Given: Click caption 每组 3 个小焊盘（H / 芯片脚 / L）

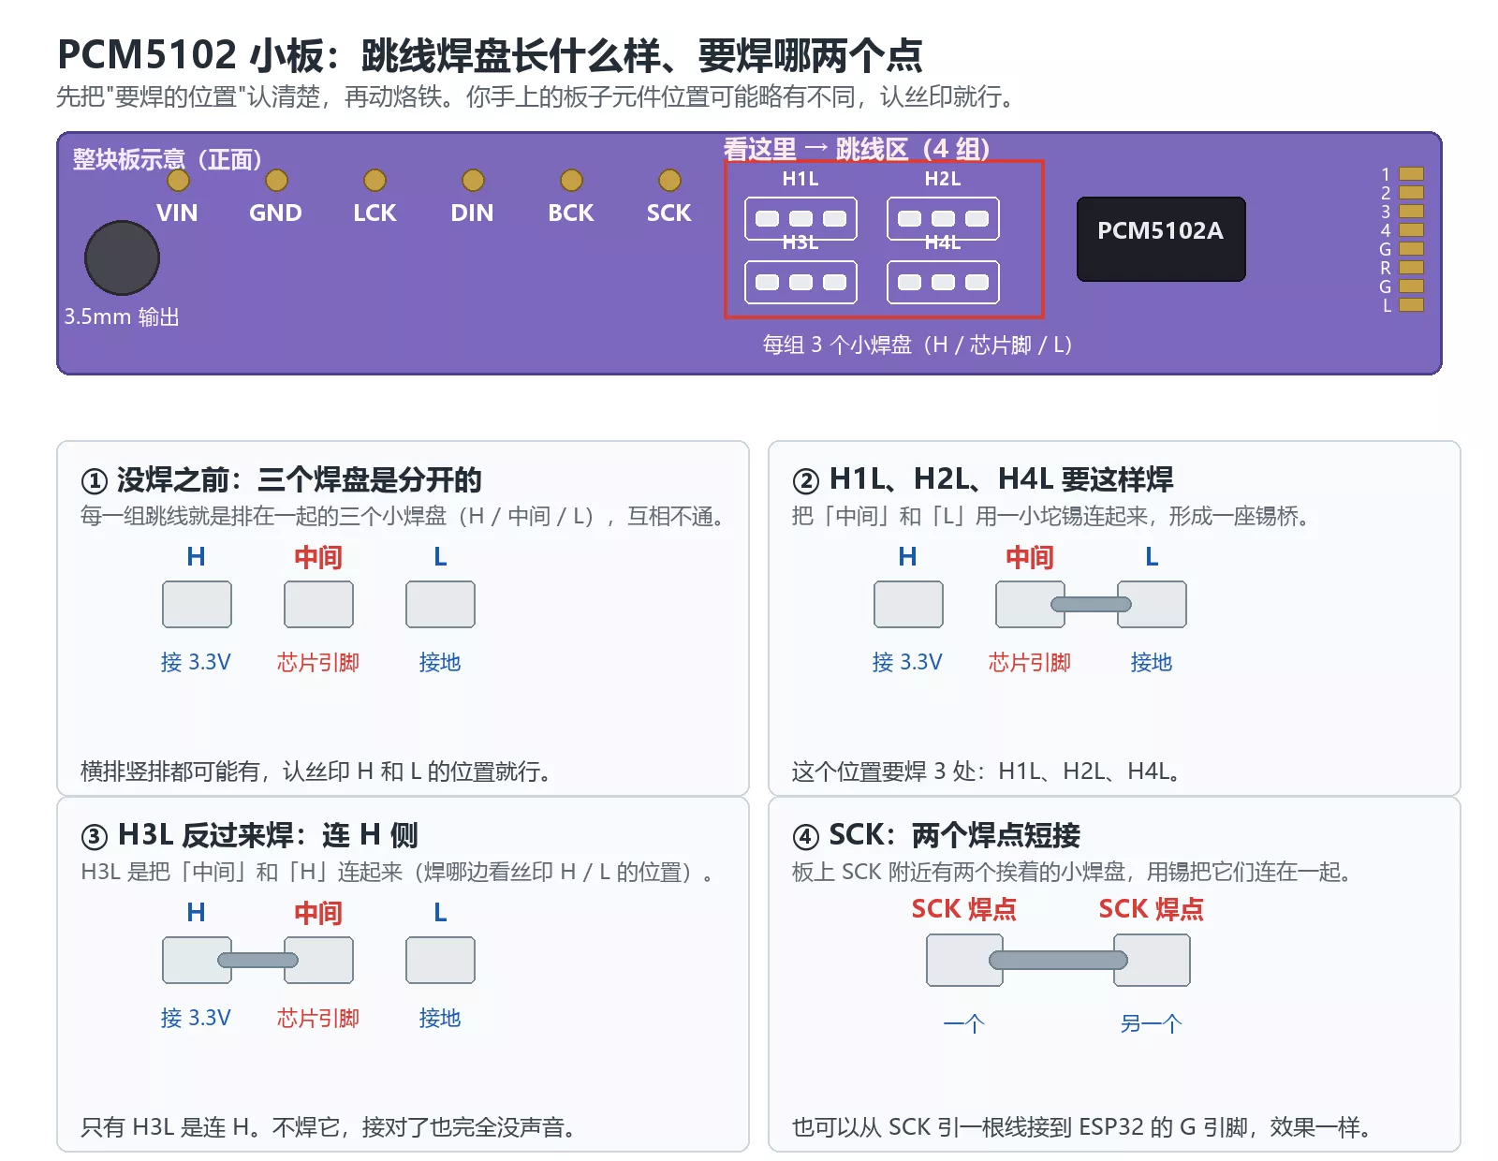Looking at the screenshot, I should point(918,345).
